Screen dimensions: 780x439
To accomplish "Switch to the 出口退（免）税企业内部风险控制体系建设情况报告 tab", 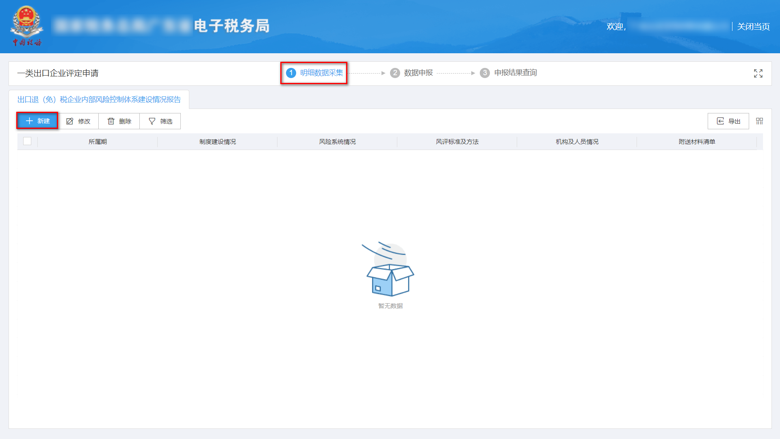I will point(100,99).
